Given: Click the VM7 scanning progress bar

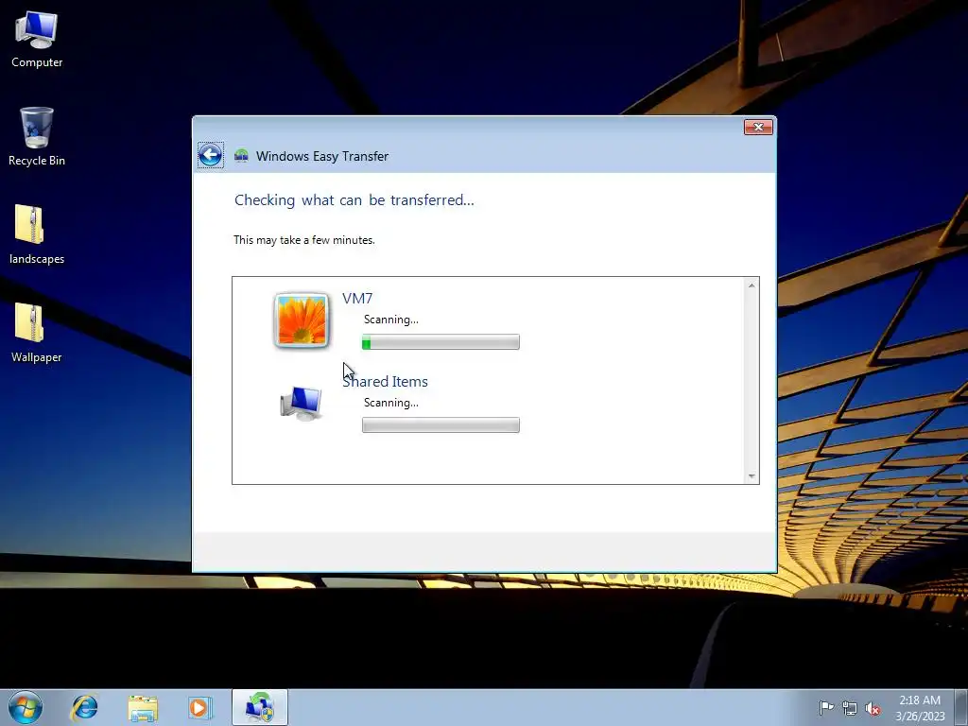Looking at the screenshot, I should (x=441, y=342).
